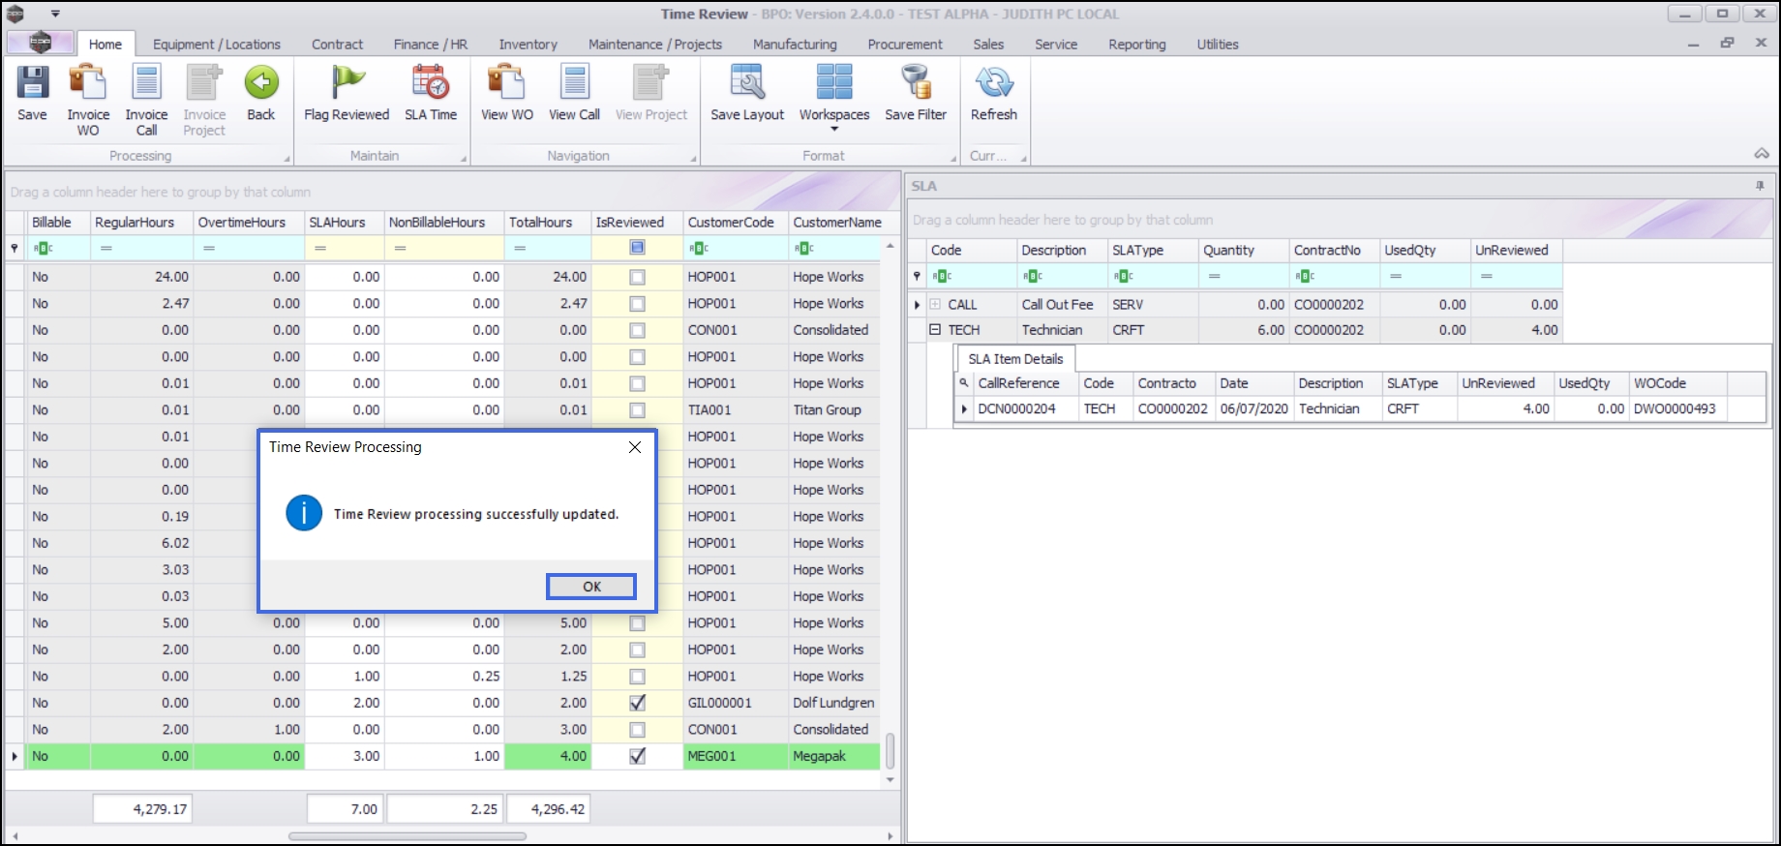Image resolution: width=1781 pixels, height=846 pixels.
Task: Sort by the TotalHours column header
Action: [540, 223]
